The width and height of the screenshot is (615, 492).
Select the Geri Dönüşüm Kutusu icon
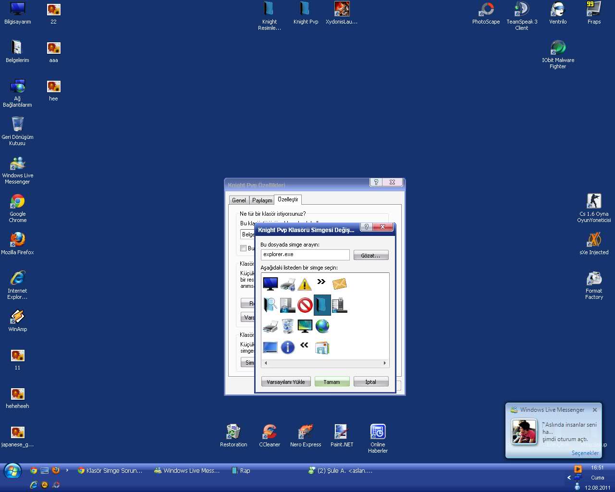[18, 131]
